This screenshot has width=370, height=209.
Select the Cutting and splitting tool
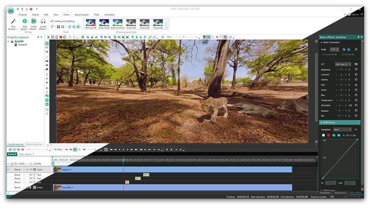click(62, 21)
